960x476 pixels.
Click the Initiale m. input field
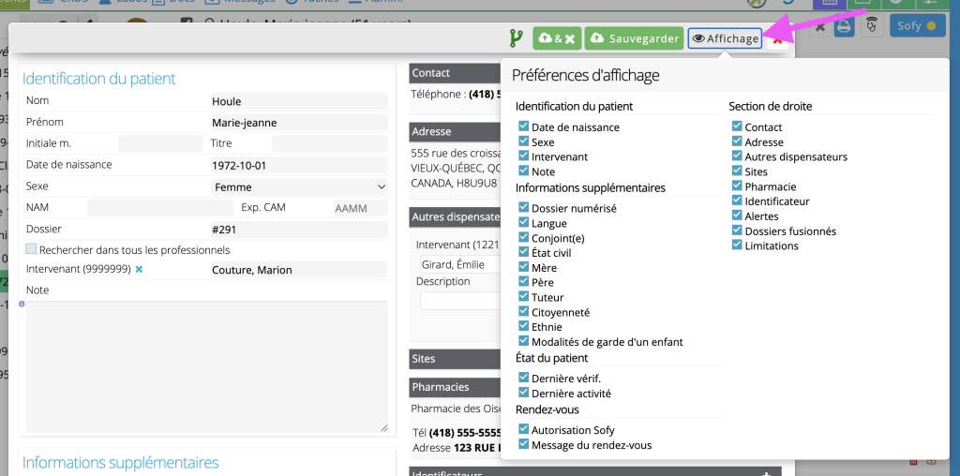[160, 143]
